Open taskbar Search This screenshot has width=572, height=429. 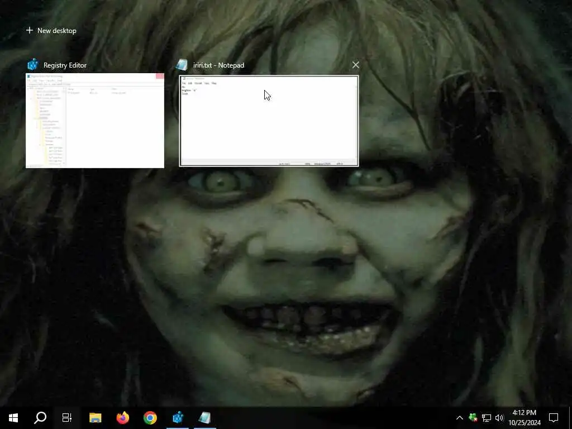point(40,418)
